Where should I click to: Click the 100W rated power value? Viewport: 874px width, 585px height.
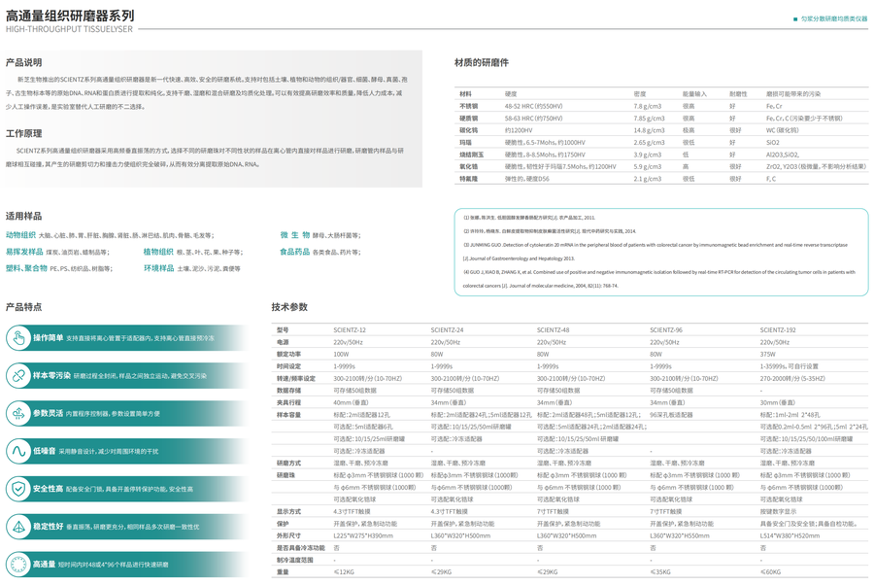coord(341,354)
